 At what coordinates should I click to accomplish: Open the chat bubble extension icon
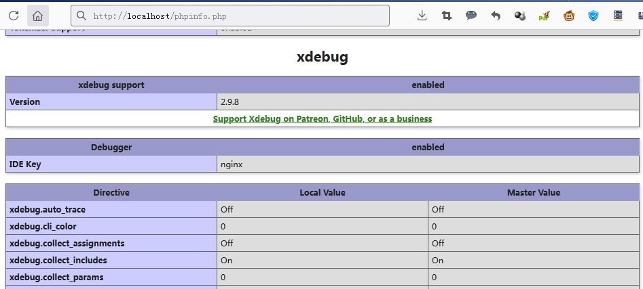click(x=471, y=16)
